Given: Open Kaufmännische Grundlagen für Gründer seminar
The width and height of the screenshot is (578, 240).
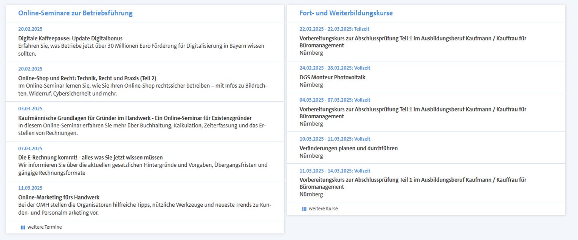Looking at the screenshot, I should (135, 118).
